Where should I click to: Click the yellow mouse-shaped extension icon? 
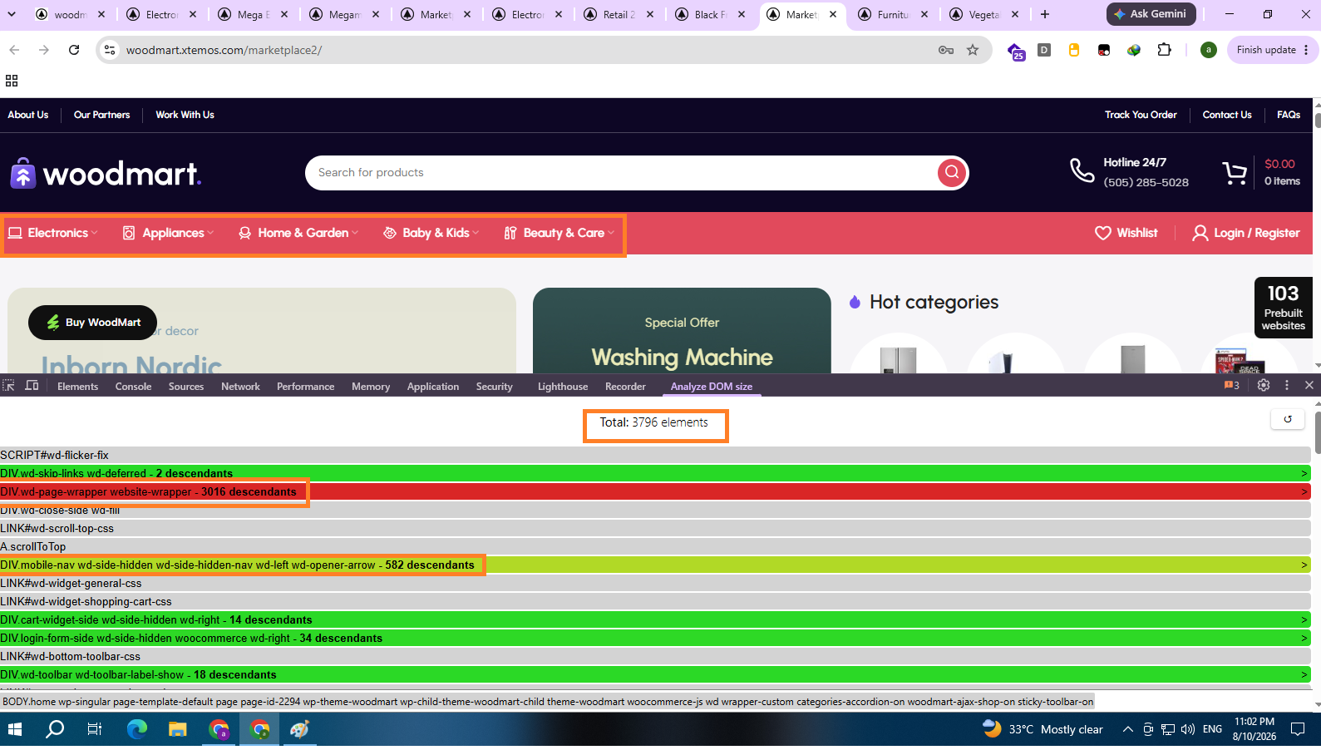(1074, 50)
